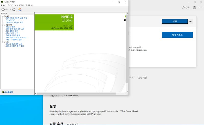
Task: Open 비디오 이미지 설정 조정
Action: pyautogui.click(x=15, y=46)
